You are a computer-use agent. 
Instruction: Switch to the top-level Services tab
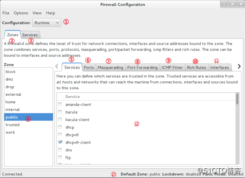[x=30, y=35]
